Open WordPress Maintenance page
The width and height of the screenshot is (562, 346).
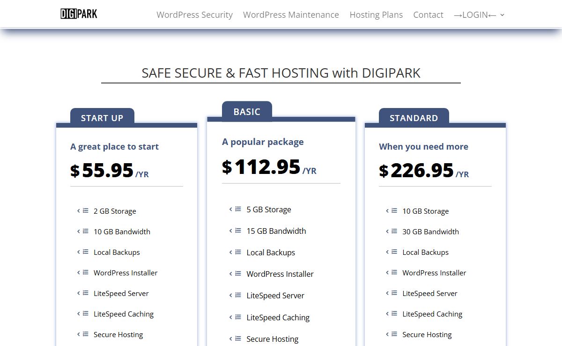tap(291, 15)
